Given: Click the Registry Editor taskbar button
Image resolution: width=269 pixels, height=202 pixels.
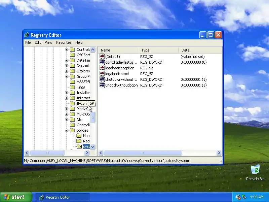Looking at the screenshot, I should click(x=63, y=197).
